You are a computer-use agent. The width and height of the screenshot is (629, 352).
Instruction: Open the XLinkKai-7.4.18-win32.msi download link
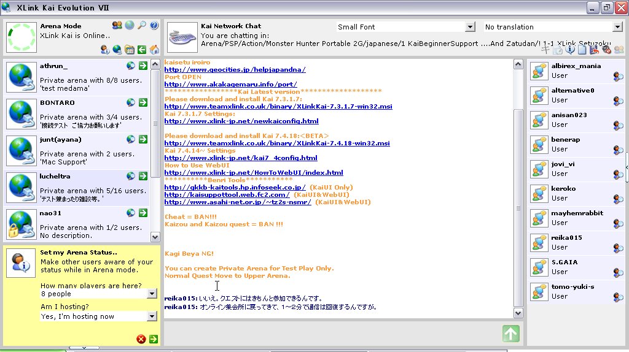277,143
